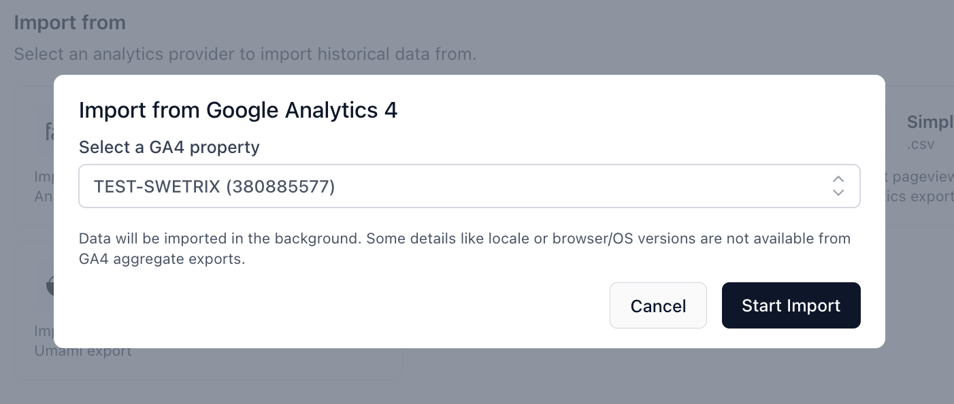
Task: Click the "Select a GA4 property" label
Action: click(169, 147)
